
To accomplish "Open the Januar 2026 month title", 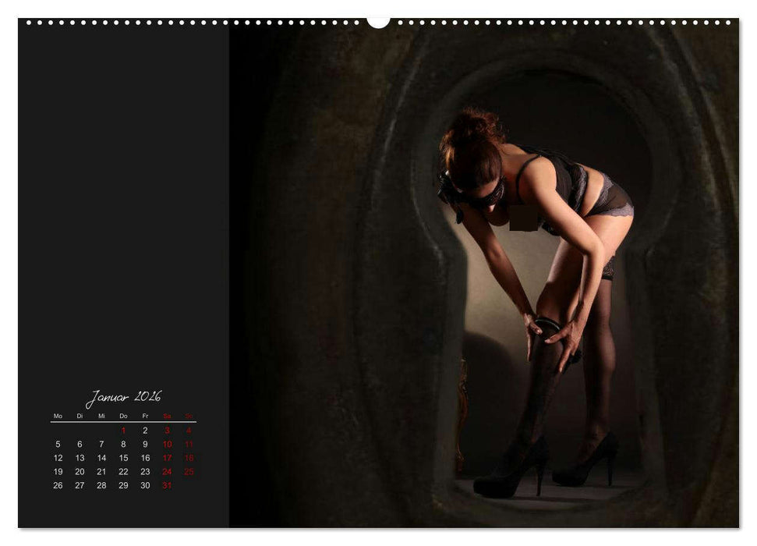I will [x=124, y=397].
